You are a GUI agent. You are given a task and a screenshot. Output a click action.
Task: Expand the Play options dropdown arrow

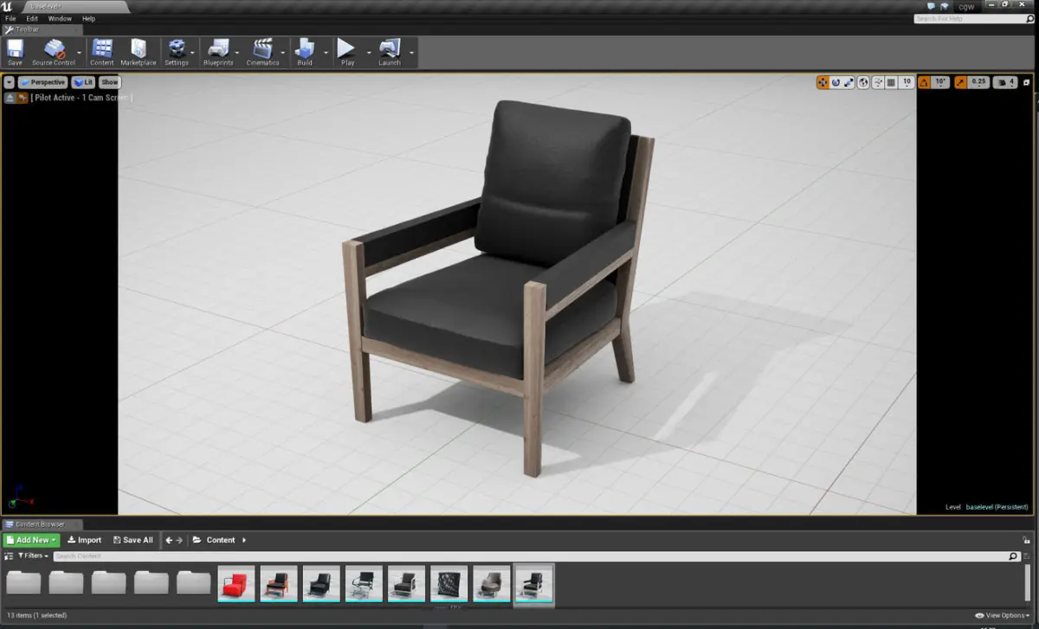coord(369,52)
